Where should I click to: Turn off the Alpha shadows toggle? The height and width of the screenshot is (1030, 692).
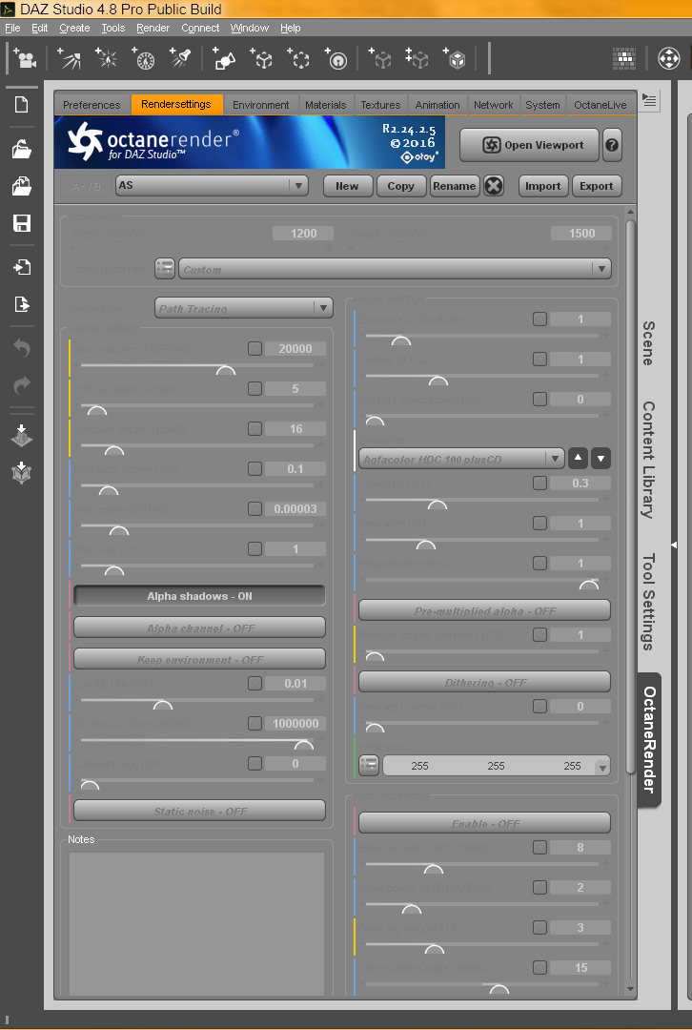[199, 596]
